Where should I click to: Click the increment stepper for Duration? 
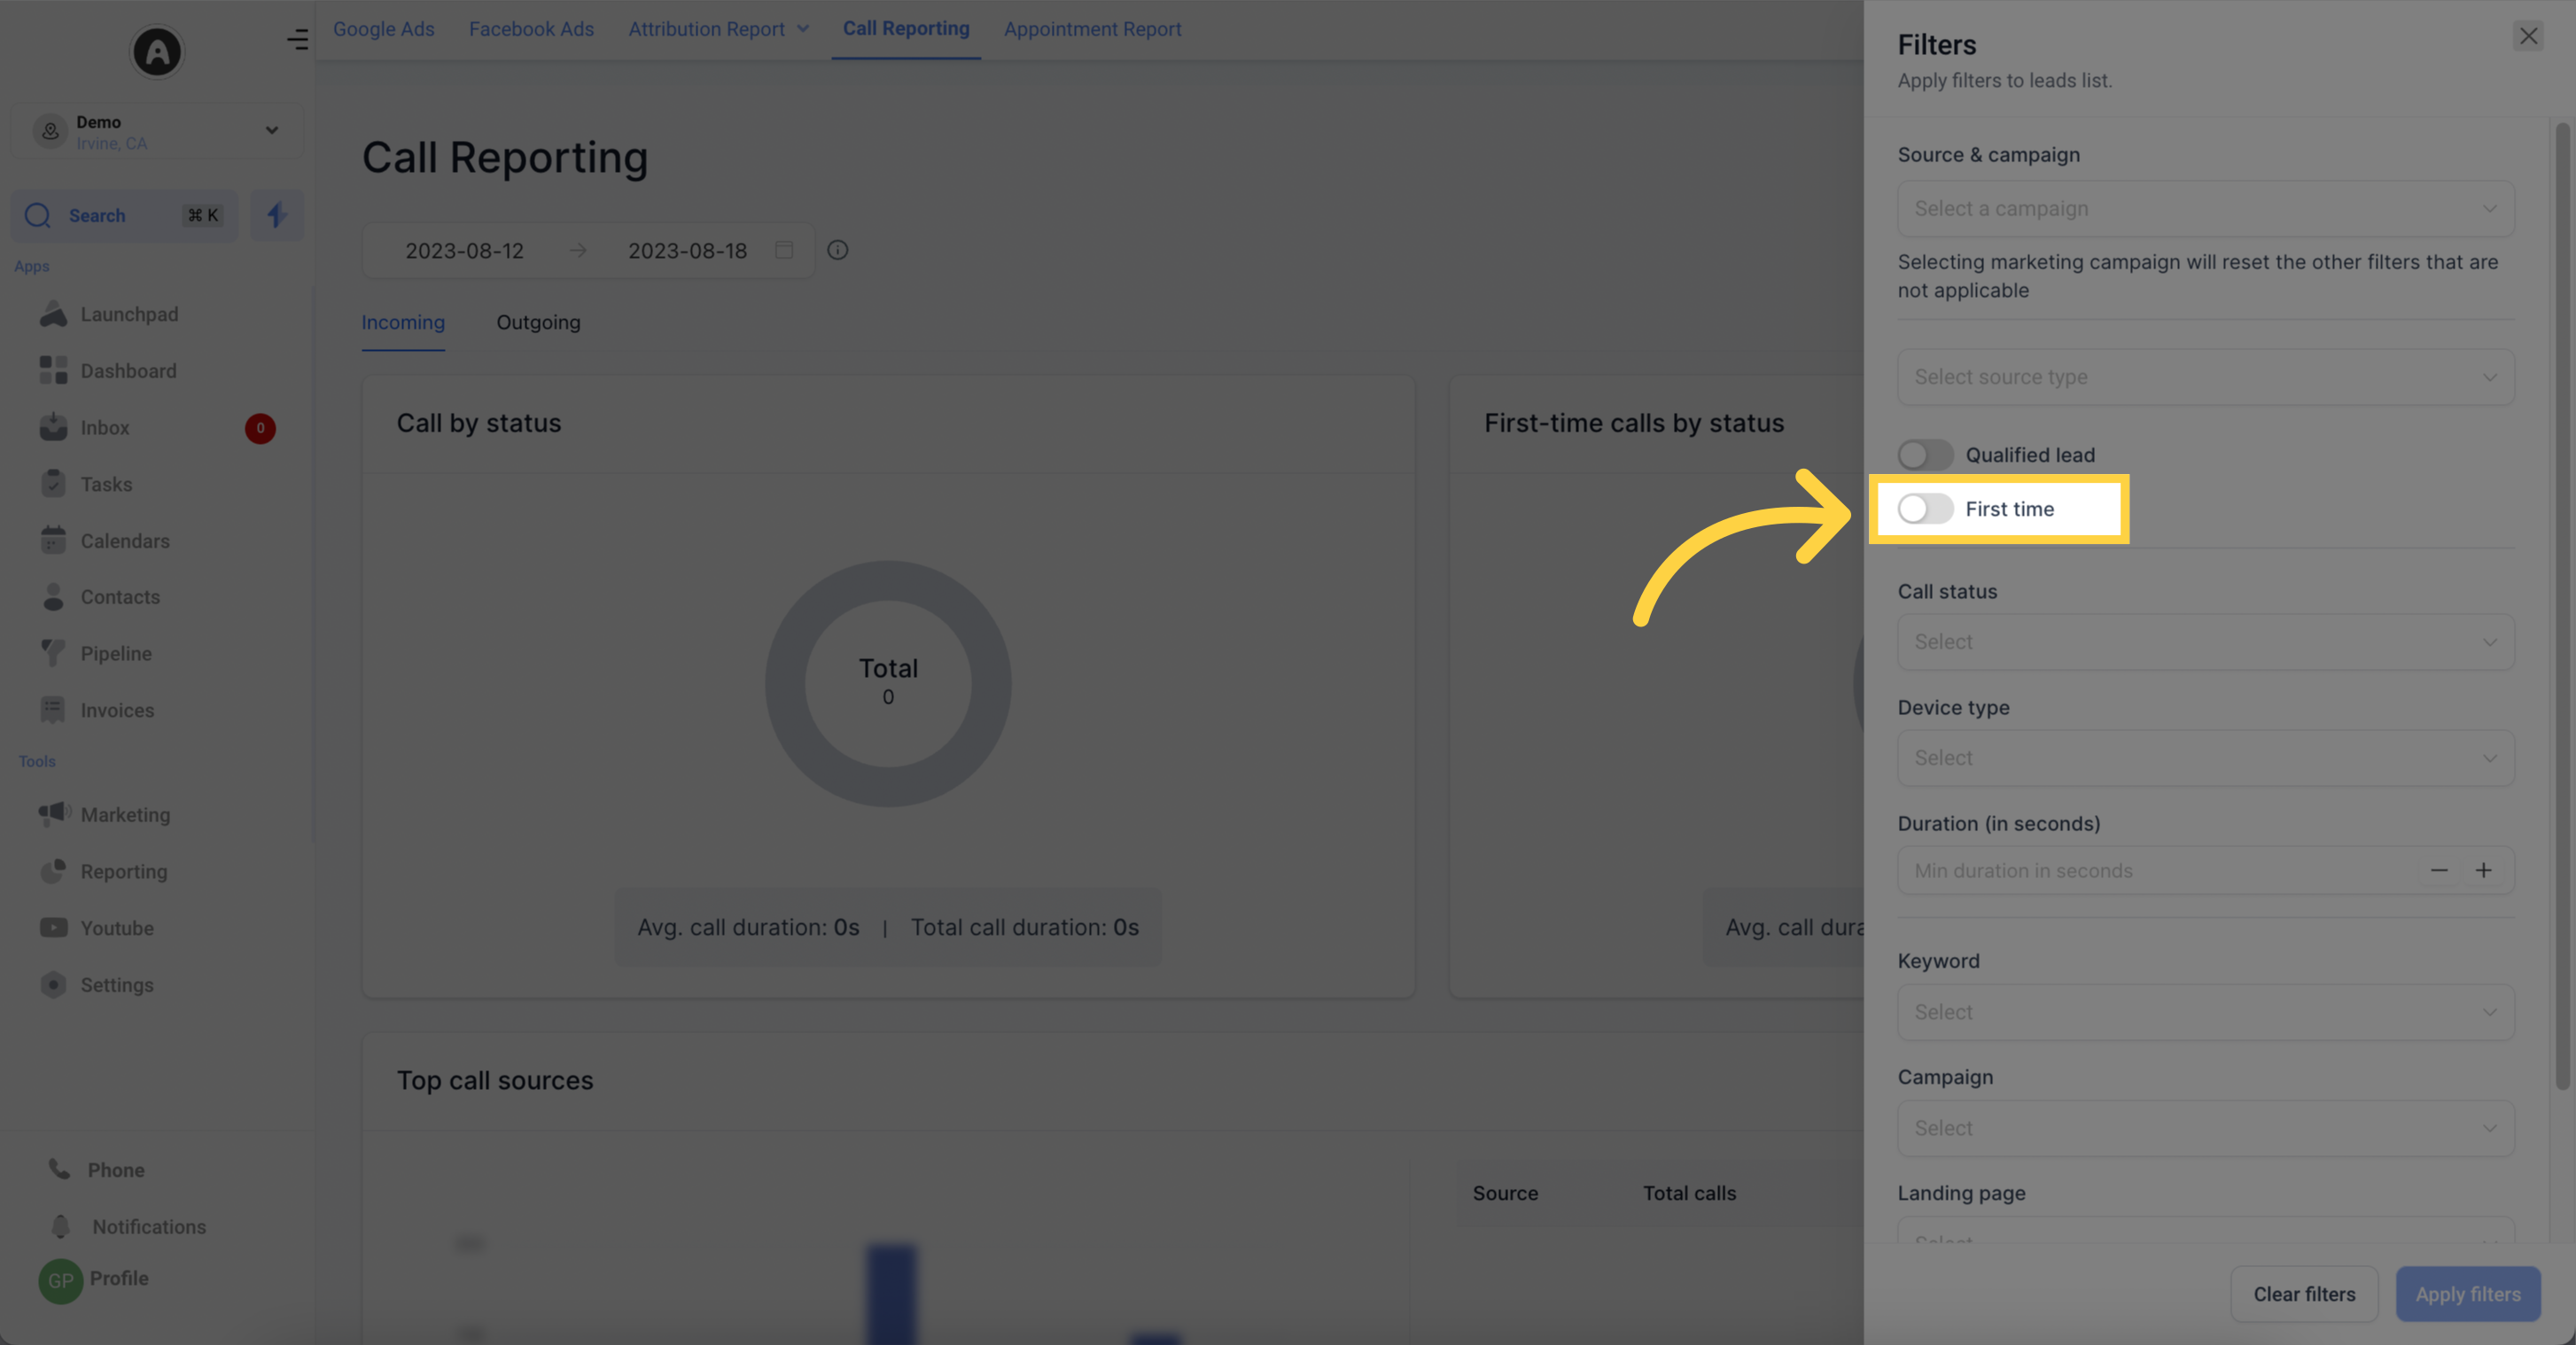click(2484, 870)
